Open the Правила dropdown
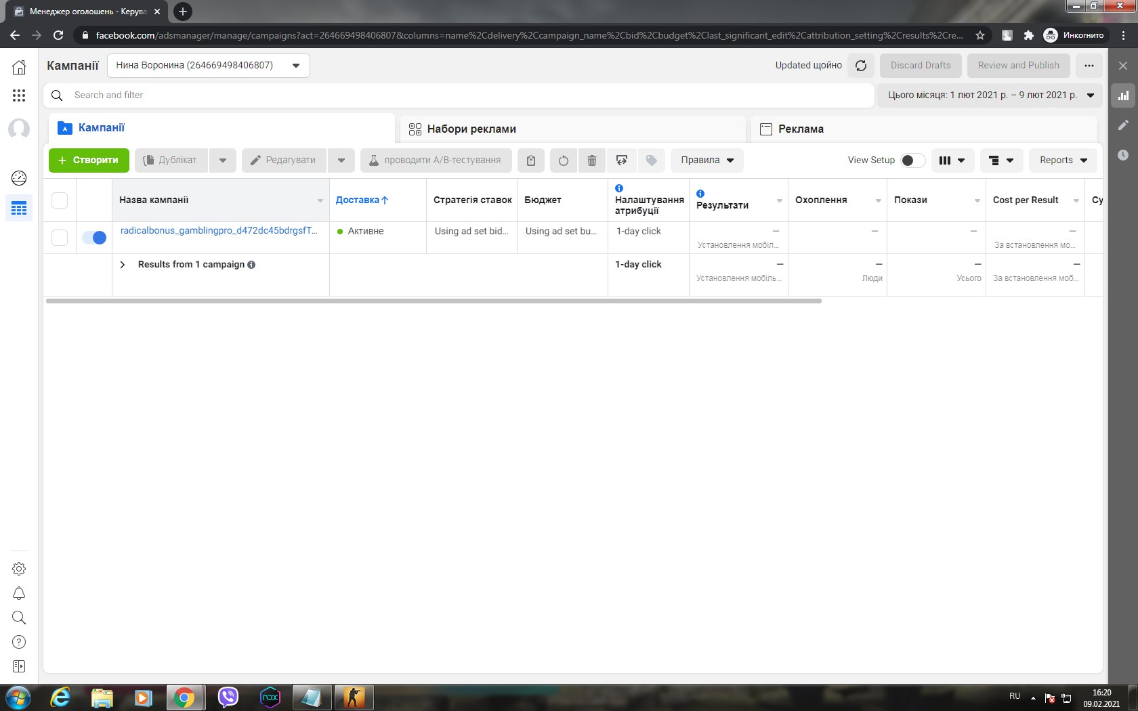Viewport: 1138px width, 711px height. pos(707,160)
